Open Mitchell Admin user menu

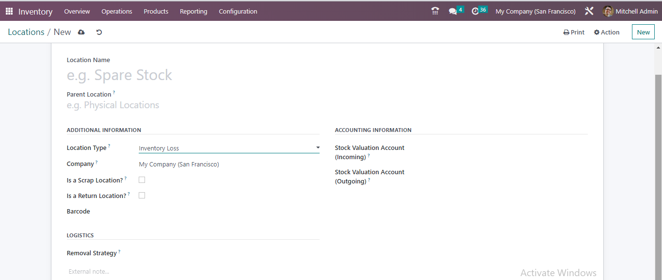[x=630, y=11]
